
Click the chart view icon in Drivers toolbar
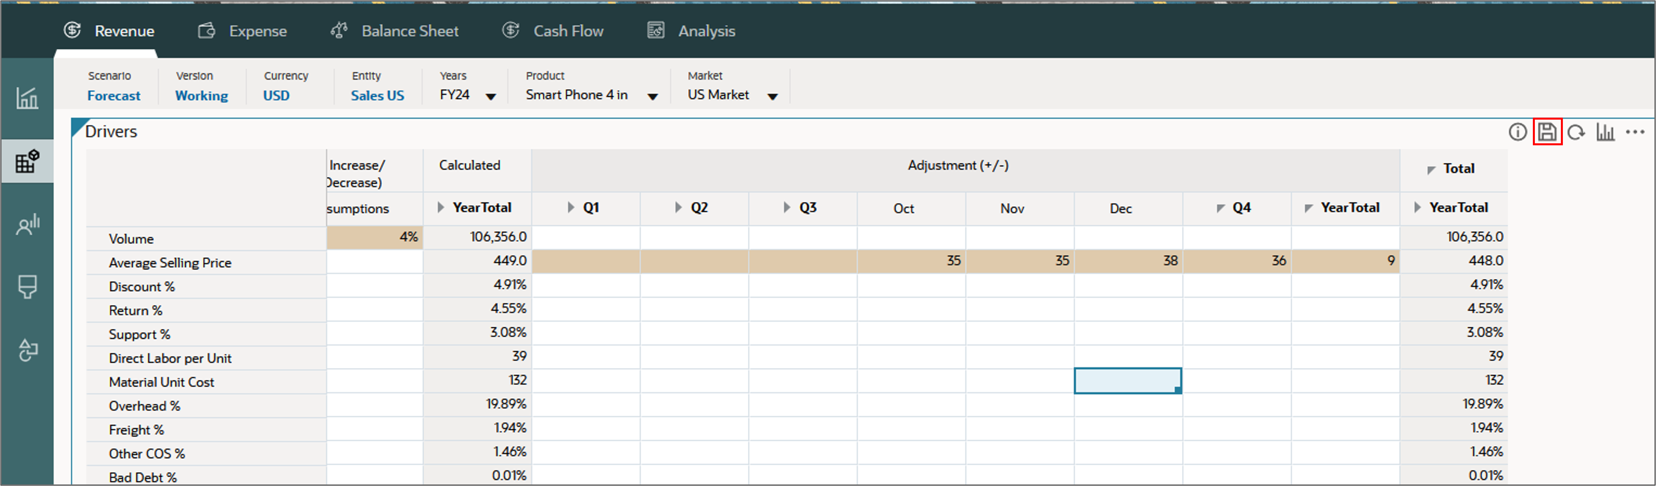pos(1605,132)
